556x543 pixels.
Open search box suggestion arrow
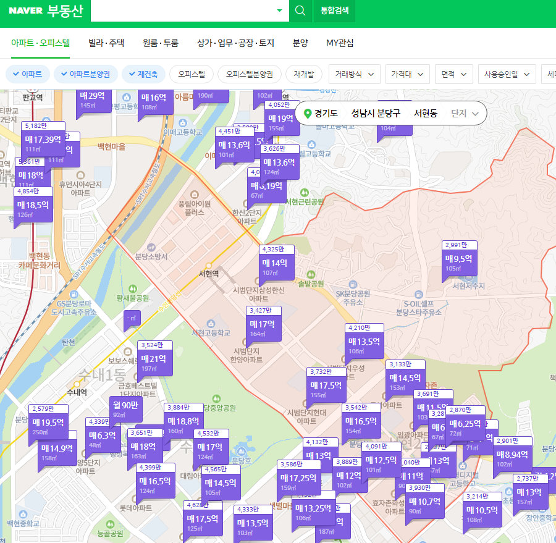coord(279,11)
